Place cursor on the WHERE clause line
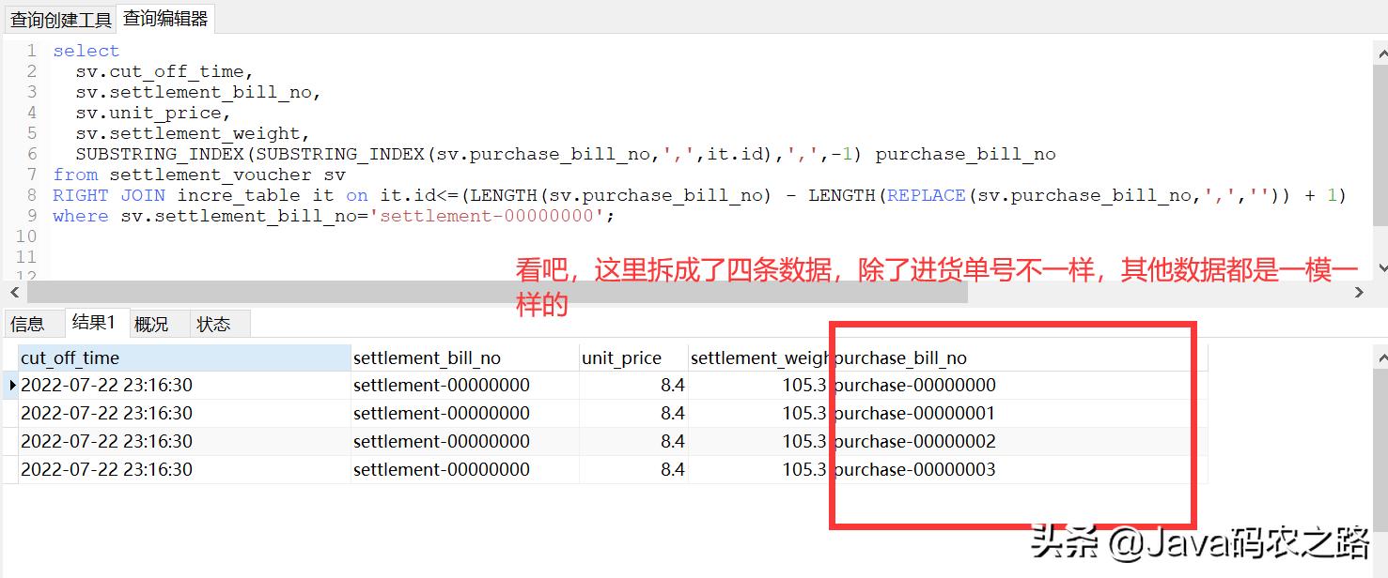The height and width of the screenshot is (578, 1388). coord(235,216)
